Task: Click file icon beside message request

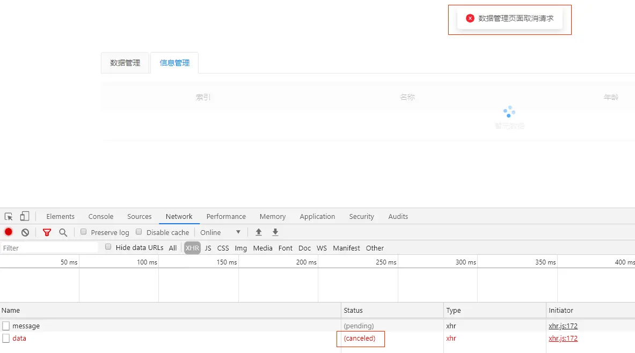Action: tap(6, 326)
